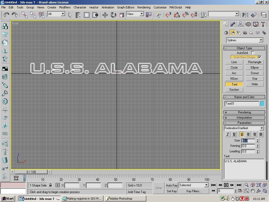Open the MAXScript menu
Screen dimensions: 269x202
176,7
